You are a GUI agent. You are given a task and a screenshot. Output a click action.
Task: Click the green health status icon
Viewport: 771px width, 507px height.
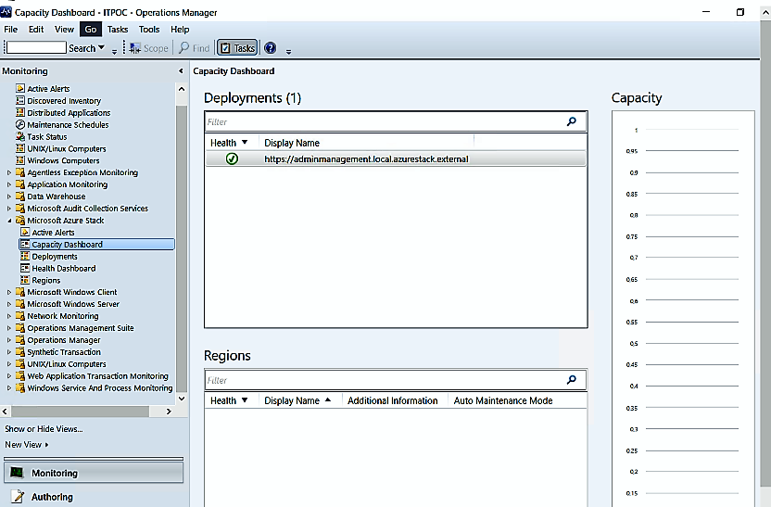pyautogui.click(x=232, y=158)
